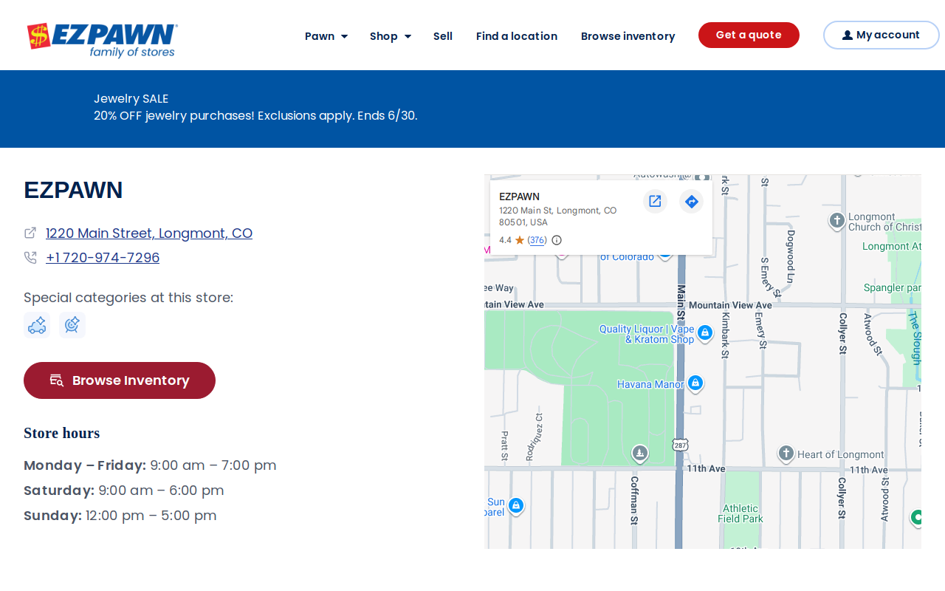Click the Havana Manor map marker
Image resolution: width=945 pixels, height=591 pixels.
[x=695, y=383]
